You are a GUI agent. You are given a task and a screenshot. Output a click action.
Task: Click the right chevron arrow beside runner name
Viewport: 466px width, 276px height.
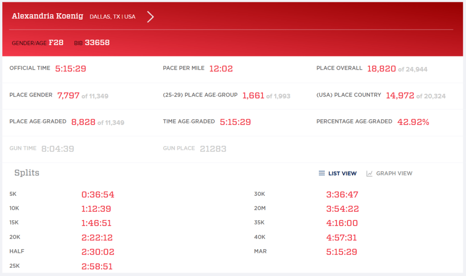tap(150, 17)
